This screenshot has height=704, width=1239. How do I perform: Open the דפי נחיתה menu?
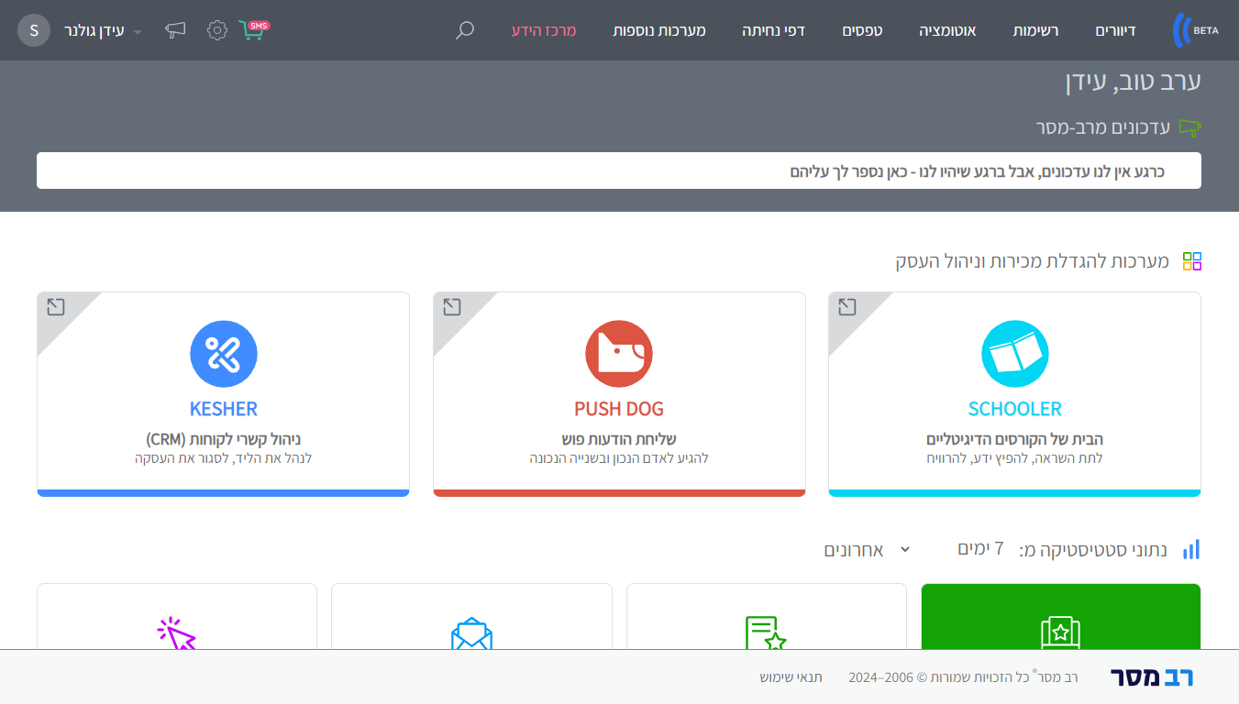click(774, 30)
